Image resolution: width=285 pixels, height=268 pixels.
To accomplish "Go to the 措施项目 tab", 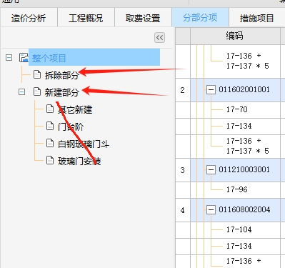I will [257, 18].
